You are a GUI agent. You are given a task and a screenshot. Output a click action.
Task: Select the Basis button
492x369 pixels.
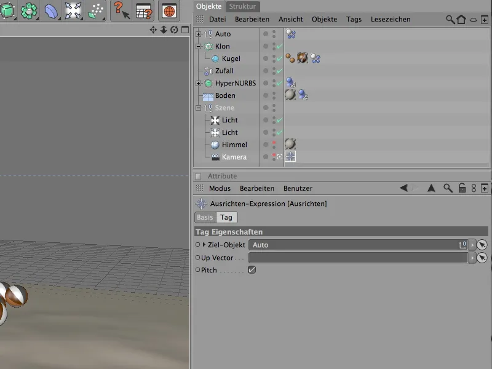click(x=205, y=218)
